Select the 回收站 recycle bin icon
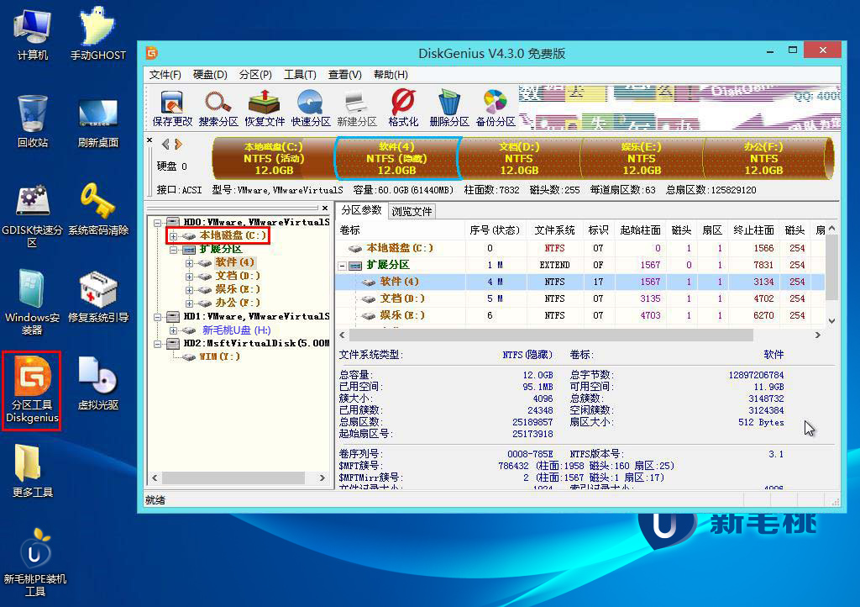The height and width of the screenshot is (607, 860). tap(33, 121)
